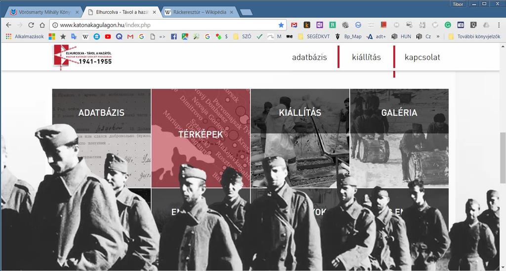
Task: Open the Grammarly extension
Action: [448, 25]
